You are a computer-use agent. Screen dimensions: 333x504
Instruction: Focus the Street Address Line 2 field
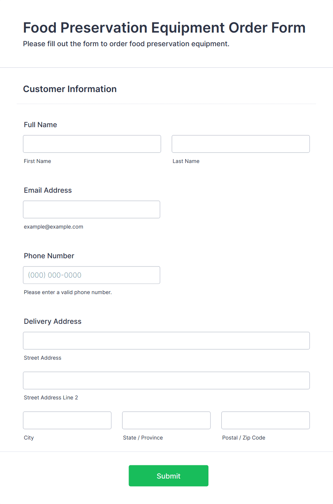pos(166,380)
